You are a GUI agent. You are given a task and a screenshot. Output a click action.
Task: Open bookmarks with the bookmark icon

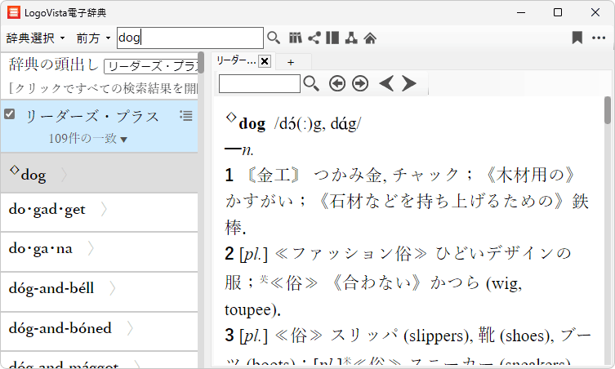[577, 38]
